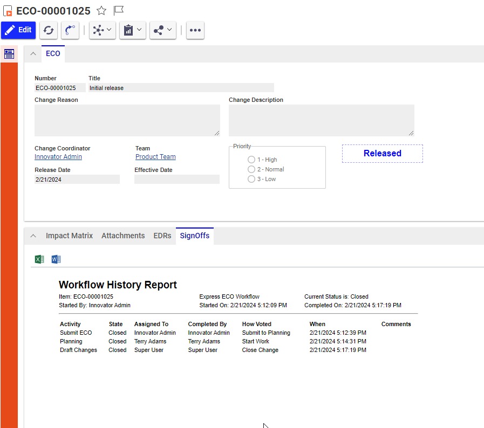This screenshot has height=428, width=484.
Task: Open the structure/relationships network icon
Action: tap(98, 30)
